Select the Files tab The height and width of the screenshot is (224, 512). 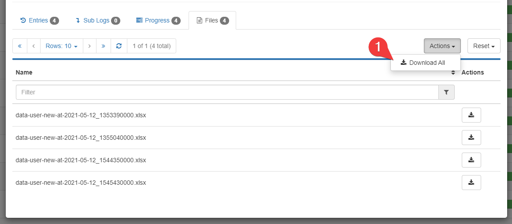212,20
